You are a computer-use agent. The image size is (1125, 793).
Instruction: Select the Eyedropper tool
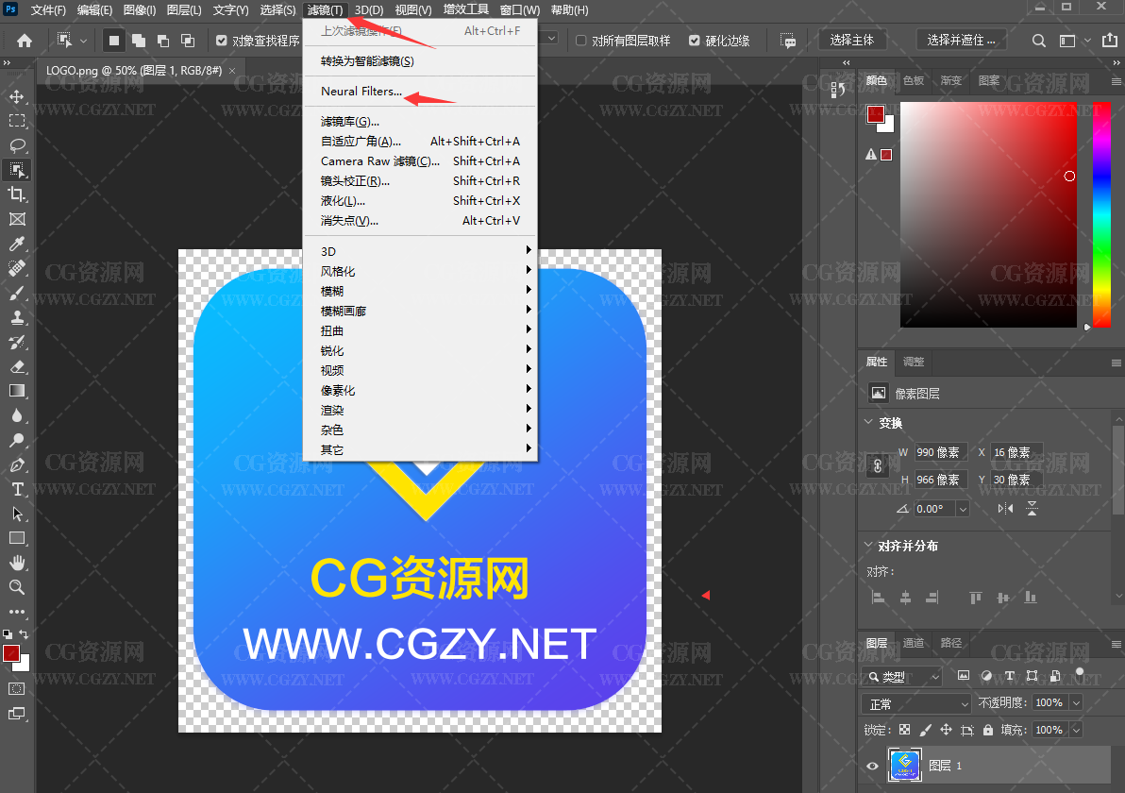(17, 244)
